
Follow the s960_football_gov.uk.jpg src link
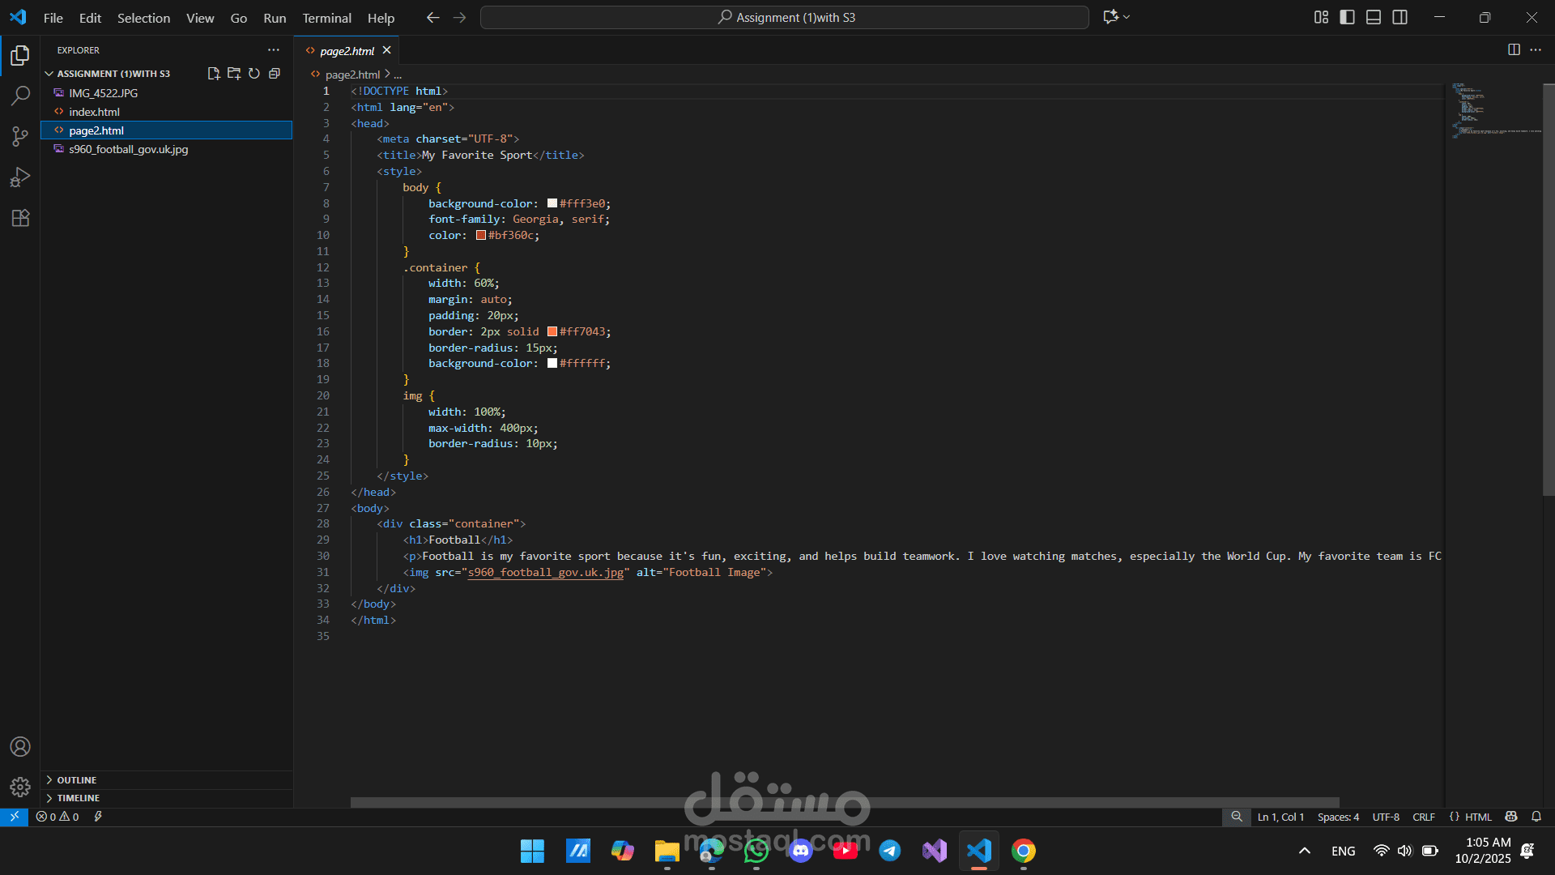click(545, 573)
